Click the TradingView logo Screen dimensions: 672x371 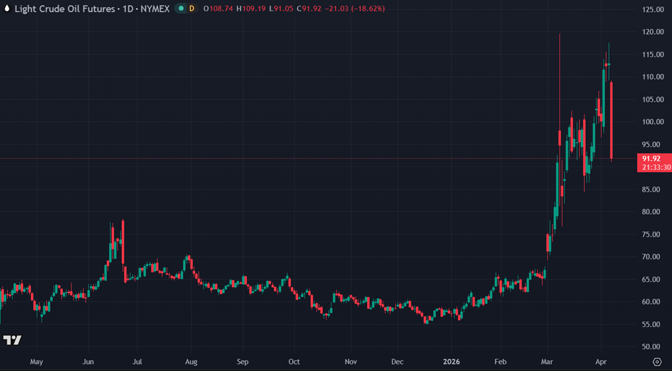click(x=12, y=339)
